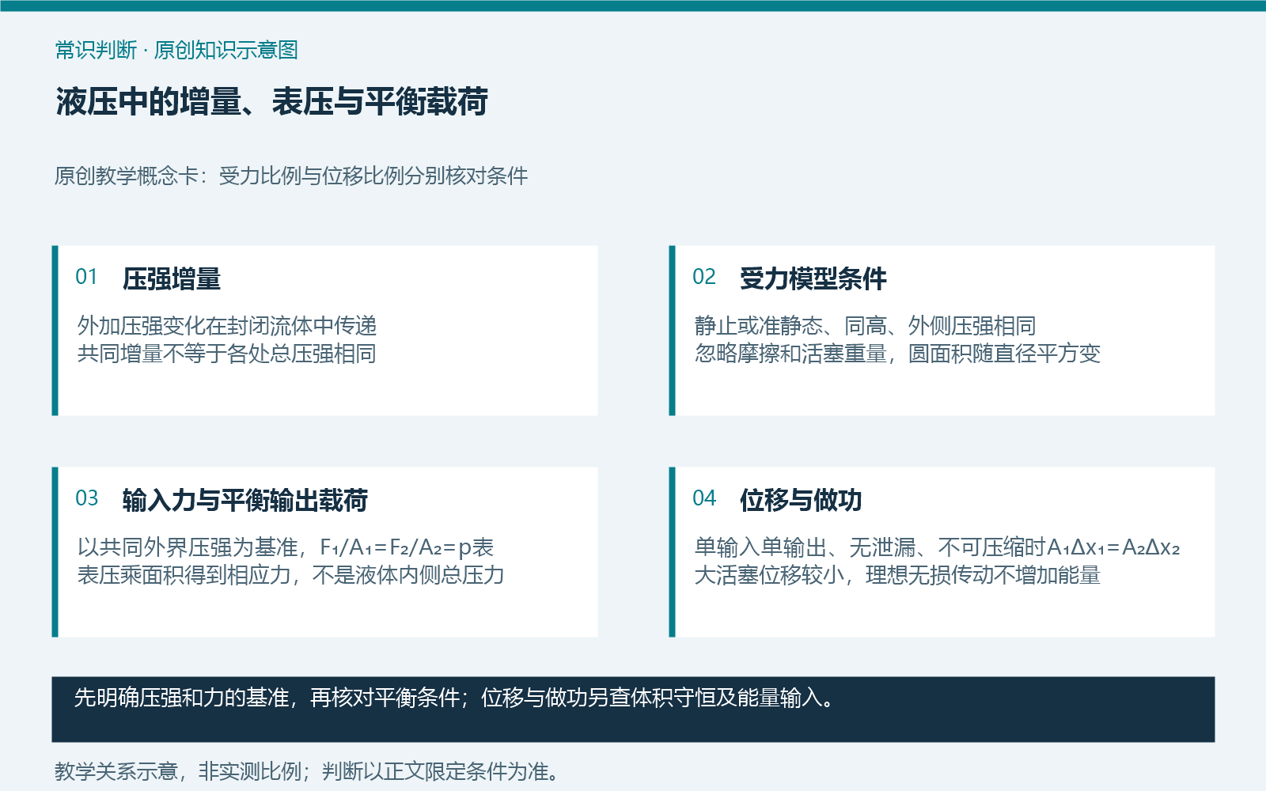Viewport: 1266px width, 791px height.
Task: Click the formula line F₁/A₁=F₂/A₂=p表
Action: point(286,547)
